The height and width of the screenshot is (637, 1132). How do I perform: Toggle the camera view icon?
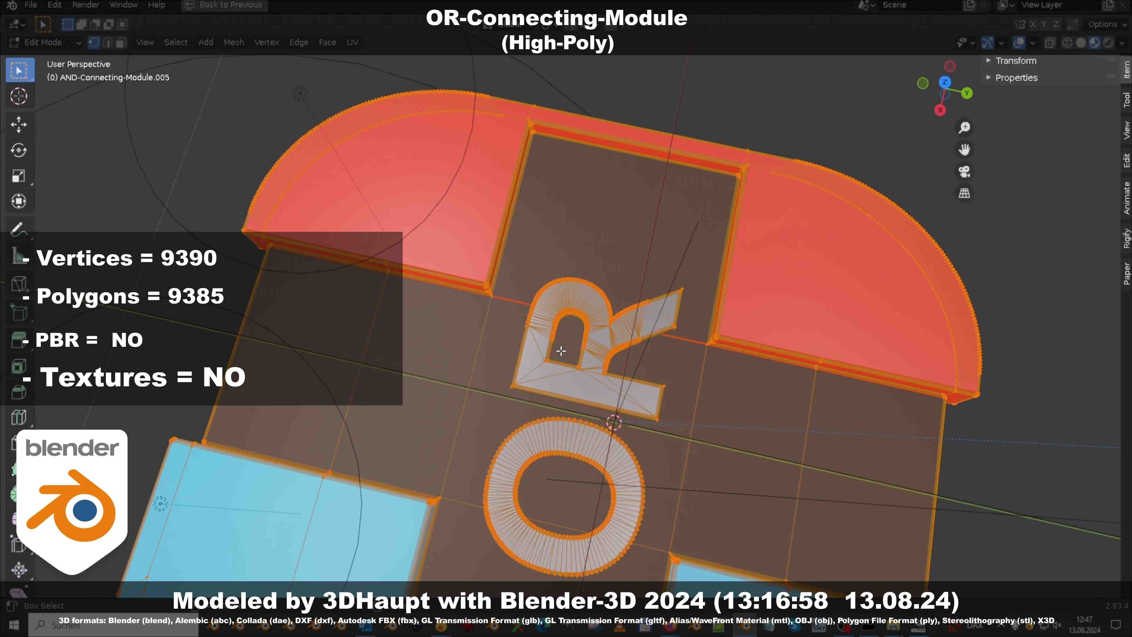(964, 171)
